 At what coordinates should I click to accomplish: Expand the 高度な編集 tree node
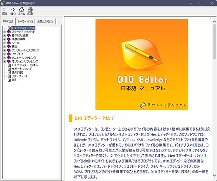[4, 39]
